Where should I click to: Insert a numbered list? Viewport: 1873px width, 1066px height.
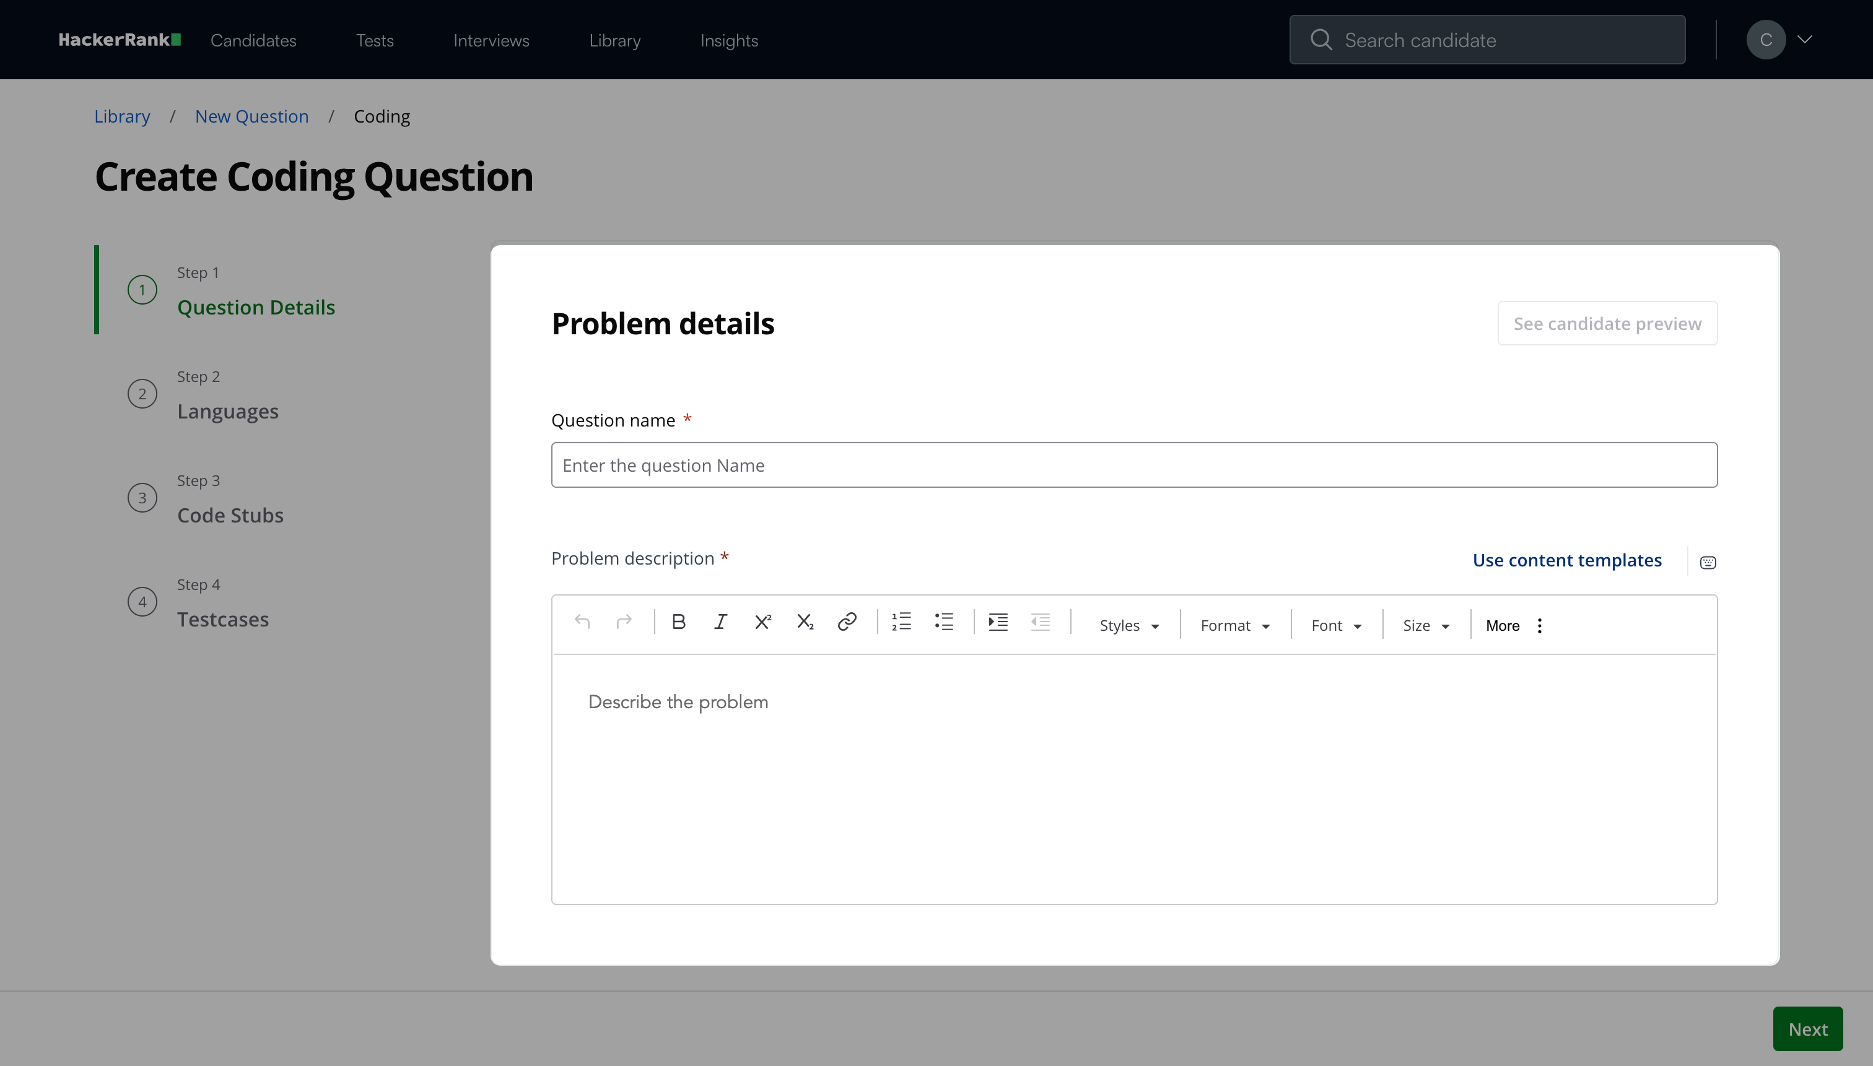[x=901, y=622]
